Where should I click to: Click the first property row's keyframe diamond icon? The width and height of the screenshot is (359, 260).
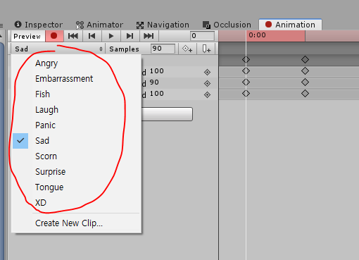click(x=207, y=72)
